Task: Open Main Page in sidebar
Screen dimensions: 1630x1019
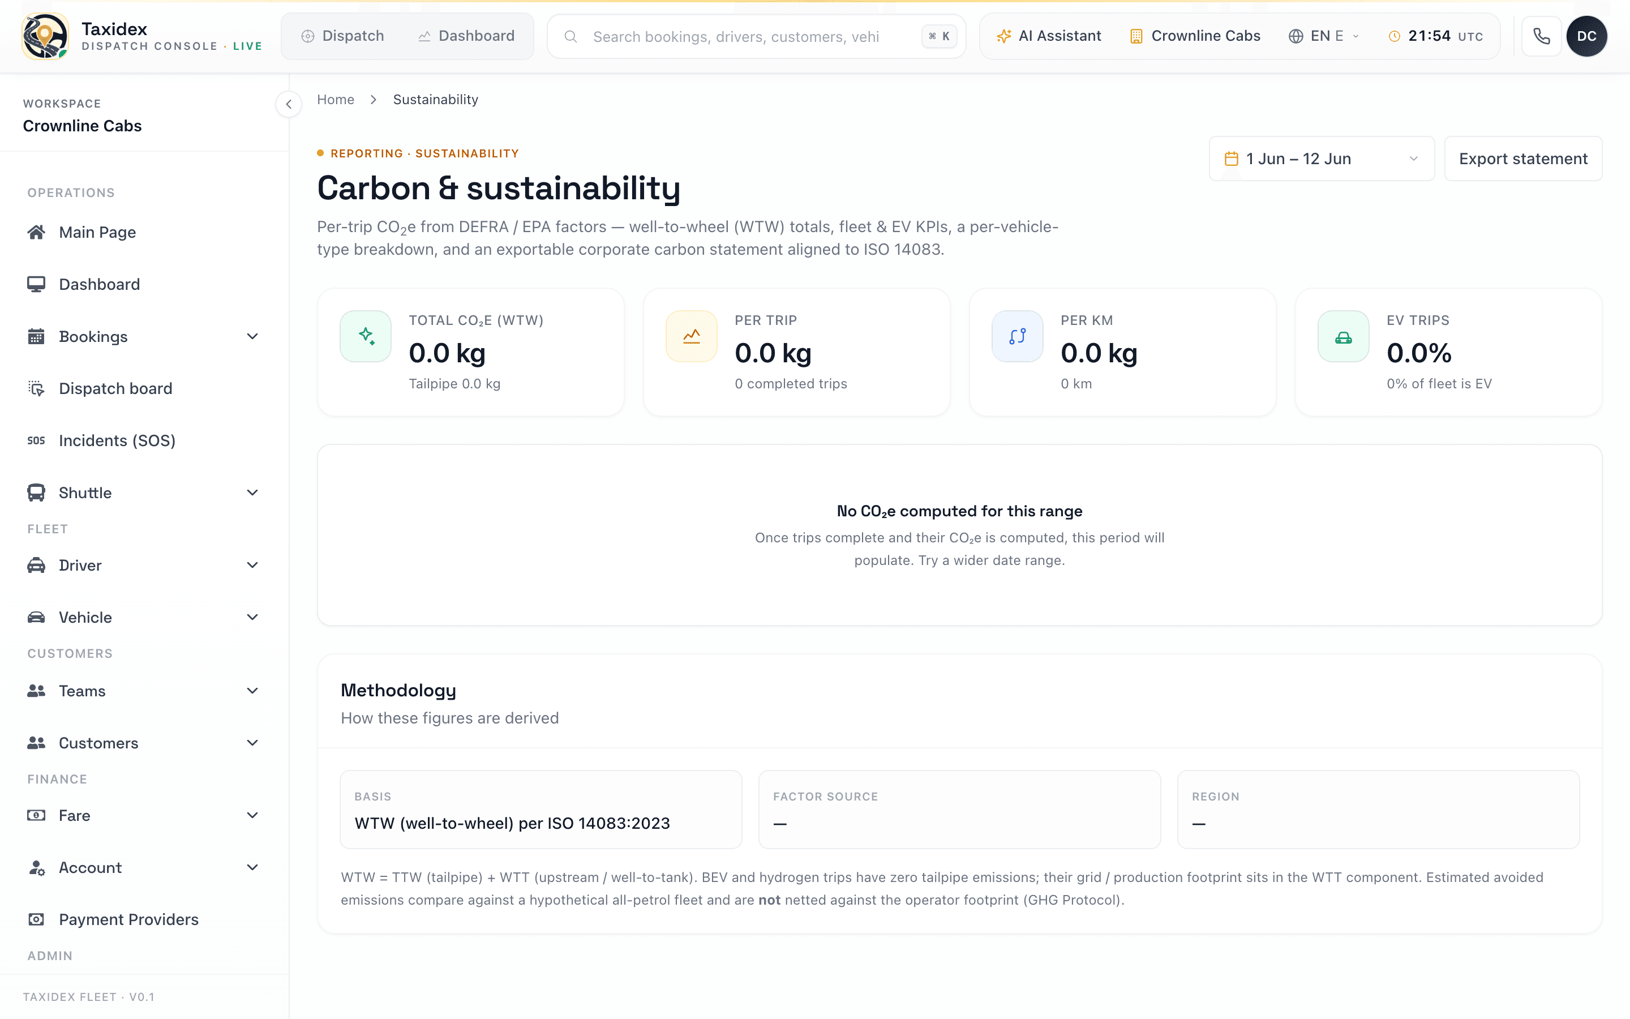Action: click(x=144, y=233)
